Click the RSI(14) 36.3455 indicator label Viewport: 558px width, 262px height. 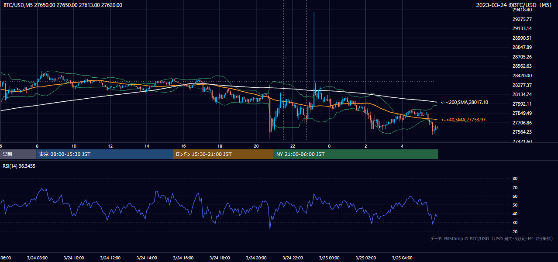click(x=19, y=166)
